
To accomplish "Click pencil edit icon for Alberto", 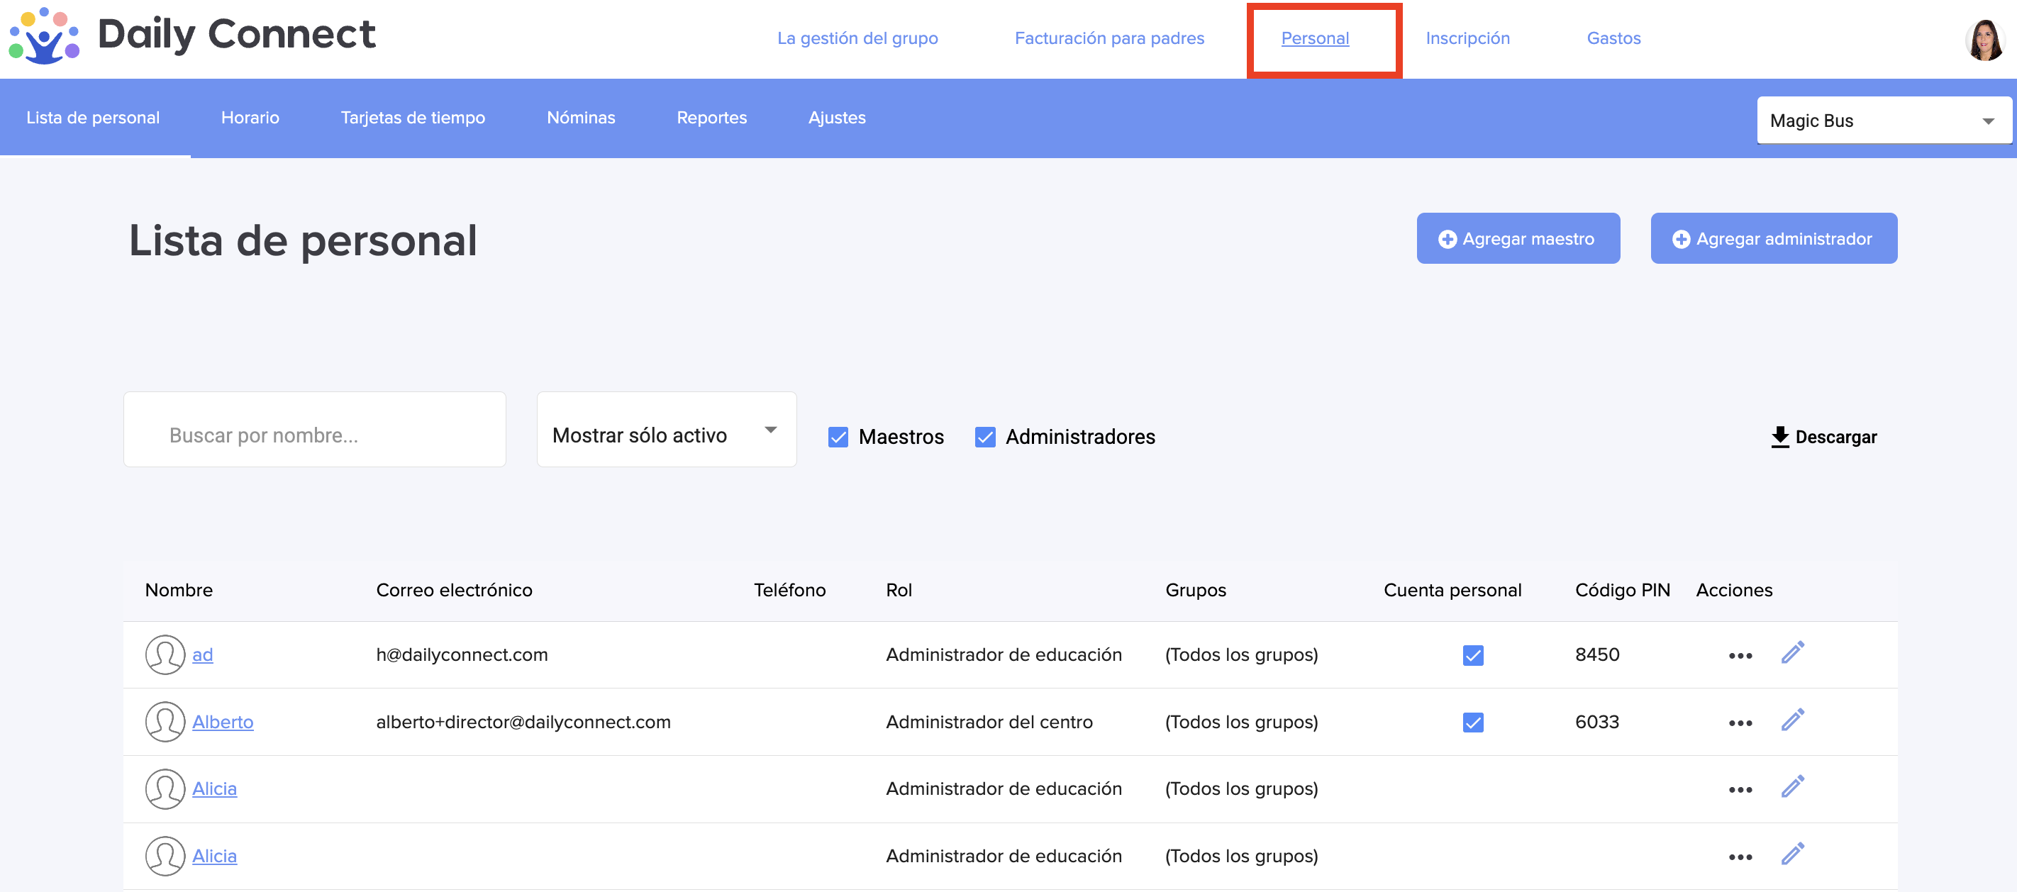I will (x=1792, y=720).
